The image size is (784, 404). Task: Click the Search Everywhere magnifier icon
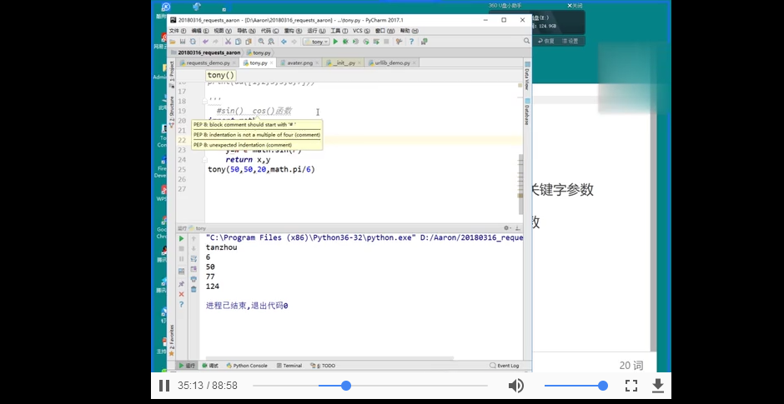coord(526,41)
